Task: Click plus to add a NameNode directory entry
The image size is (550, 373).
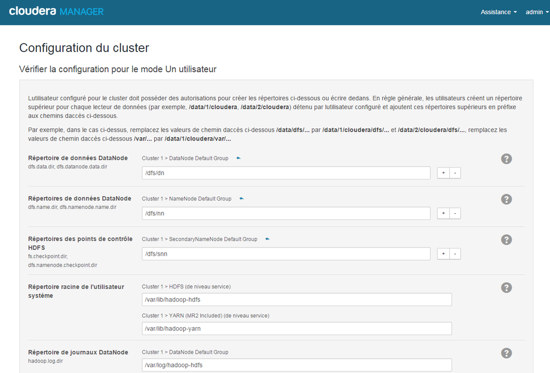Action: tap(443, 213)
